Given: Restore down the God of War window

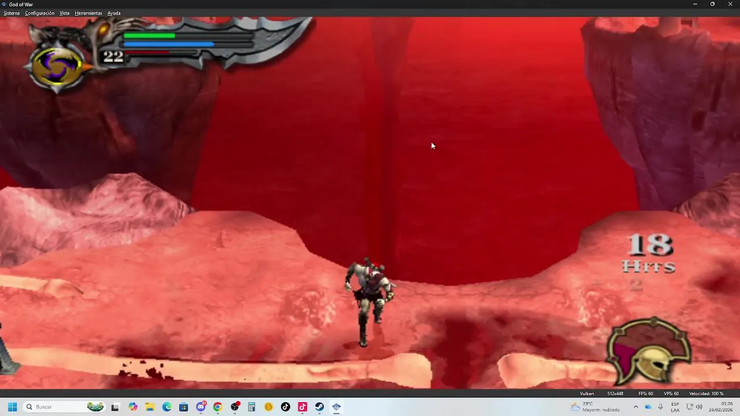Looking at the screenshot, I should point(712,4).
